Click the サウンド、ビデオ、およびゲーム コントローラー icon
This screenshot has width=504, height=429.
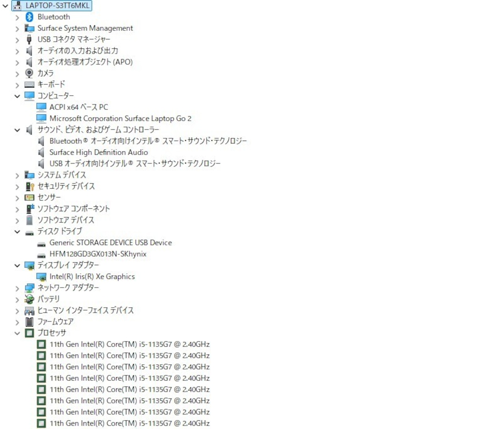29,130
